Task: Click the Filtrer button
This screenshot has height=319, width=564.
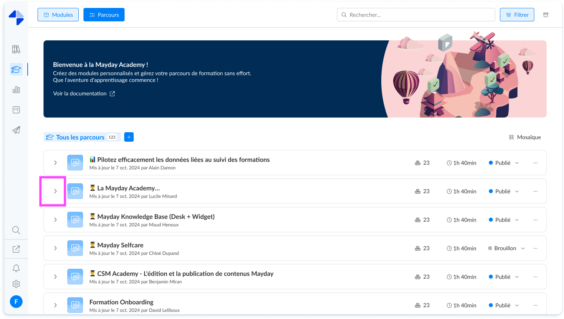Action: pyautogui.click(x=517, y=15)
